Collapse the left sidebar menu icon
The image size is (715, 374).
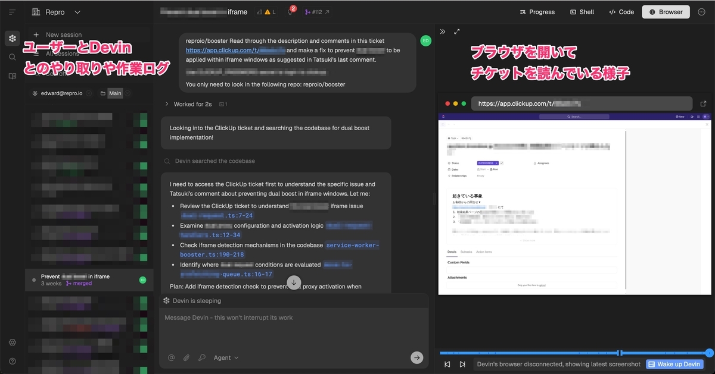tap(12, 12)
